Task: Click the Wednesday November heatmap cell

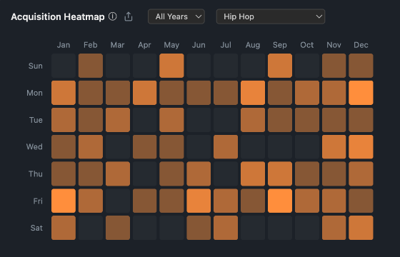Action: (x=334, y=147)
